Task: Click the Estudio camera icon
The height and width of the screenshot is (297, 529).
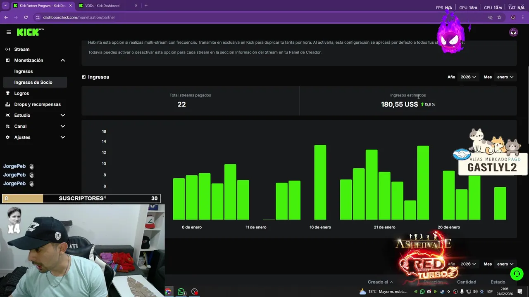Action: [7, 115]
